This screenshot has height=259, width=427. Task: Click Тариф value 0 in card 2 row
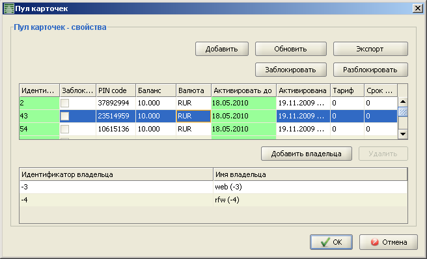coord(347,103)
